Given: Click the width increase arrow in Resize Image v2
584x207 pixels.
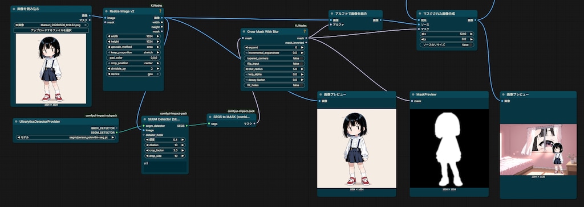Looking at the screenshot, I should tap(159, 36).
